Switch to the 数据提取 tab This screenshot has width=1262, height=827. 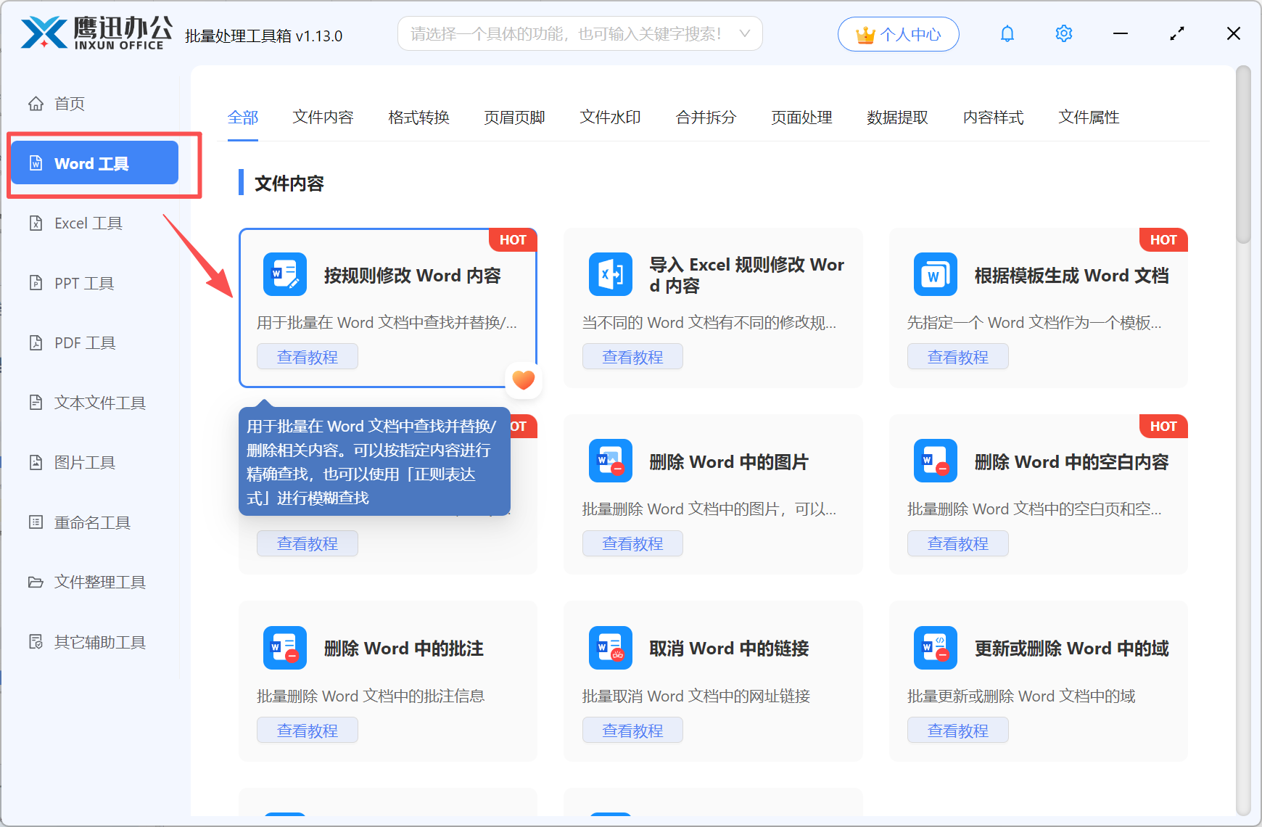point(898,118)
